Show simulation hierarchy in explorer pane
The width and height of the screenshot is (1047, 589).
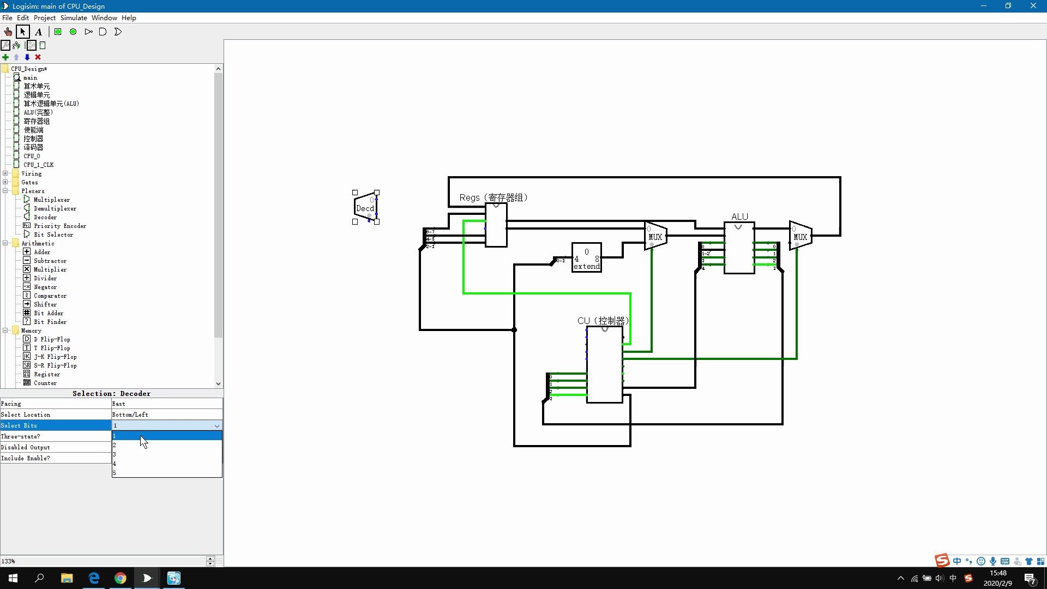(x=17, y=45)
